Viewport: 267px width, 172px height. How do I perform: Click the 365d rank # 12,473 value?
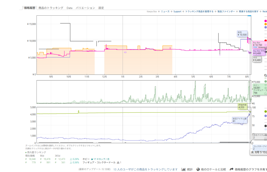pos(60,159)
